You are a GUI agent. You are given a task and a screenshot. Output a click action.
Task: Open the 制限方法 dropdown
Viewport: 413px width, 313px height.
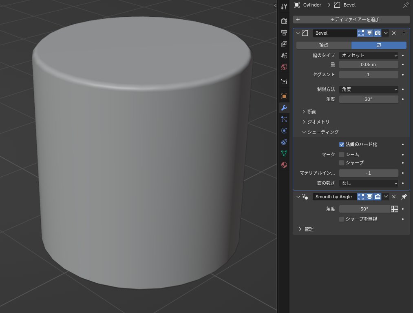(x=369, y=89)
